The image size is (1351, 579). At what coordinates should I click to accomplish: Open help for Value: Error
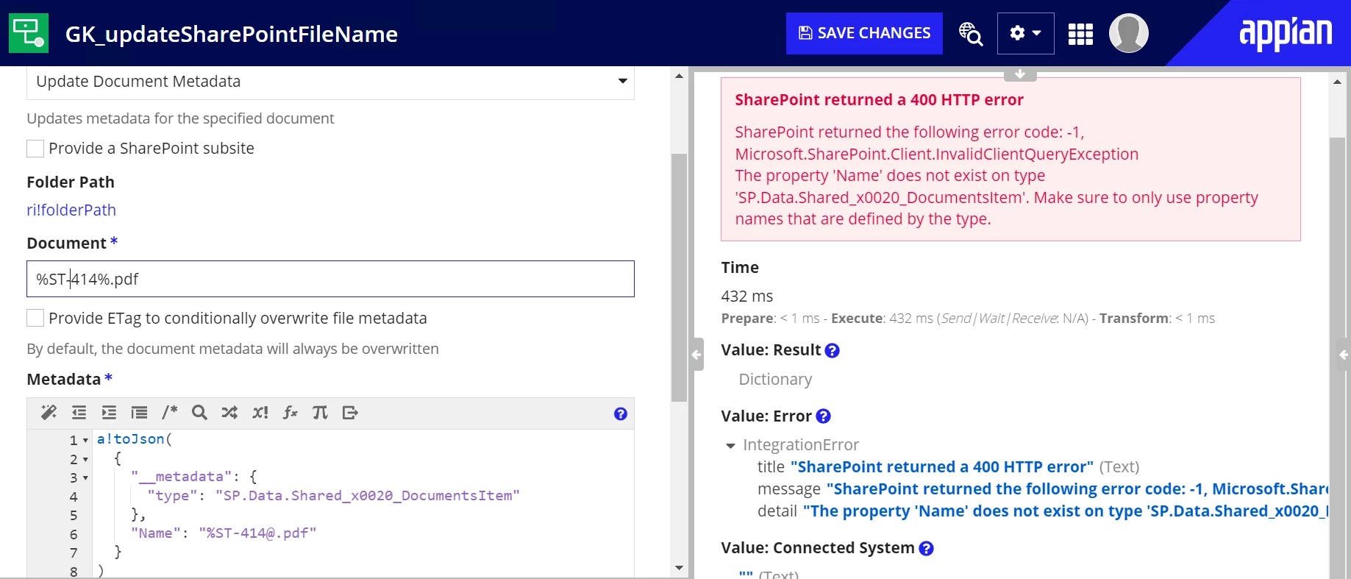(x=824, y=416)
